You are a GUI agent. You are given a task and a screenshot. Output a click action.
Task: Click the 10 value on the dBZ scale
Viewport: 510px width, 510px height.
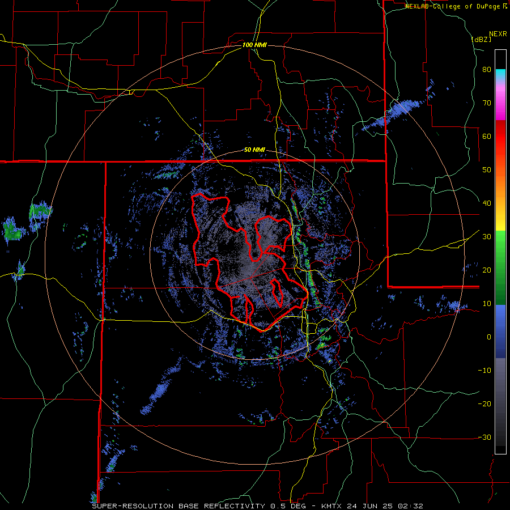point(487,304)
